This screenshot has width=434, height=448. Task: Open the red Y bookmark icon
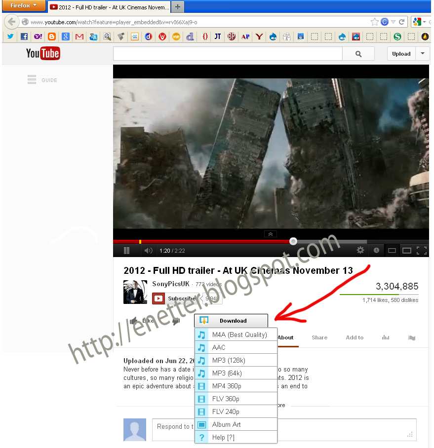click(x=259, y=37)
